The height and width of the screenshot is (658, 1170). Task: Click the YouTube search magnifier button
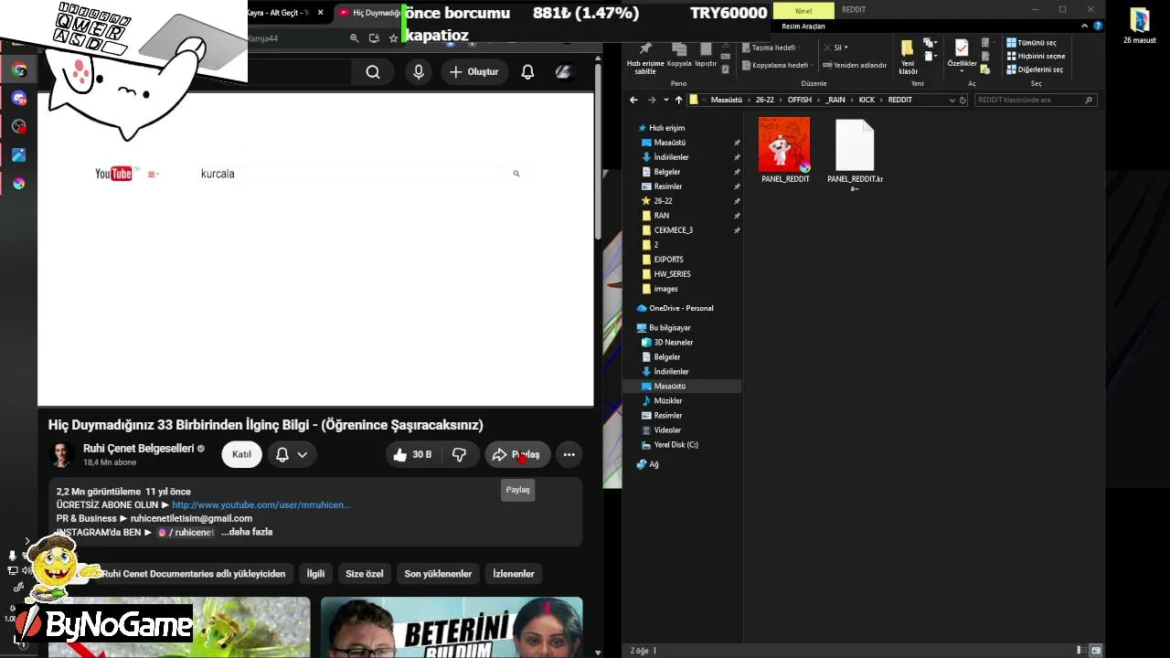pos(373,72)
